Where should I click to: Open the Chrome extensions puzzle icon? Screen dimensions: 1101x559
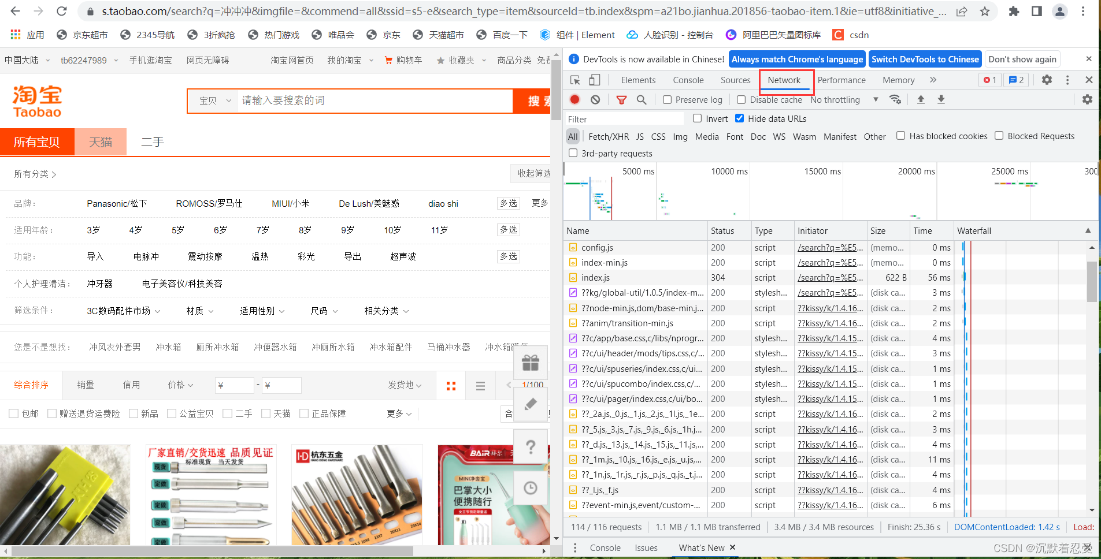(1014, 12)
